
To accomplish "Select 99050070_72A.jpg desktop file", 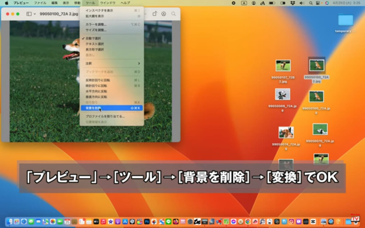I will (x=320, y=129).
